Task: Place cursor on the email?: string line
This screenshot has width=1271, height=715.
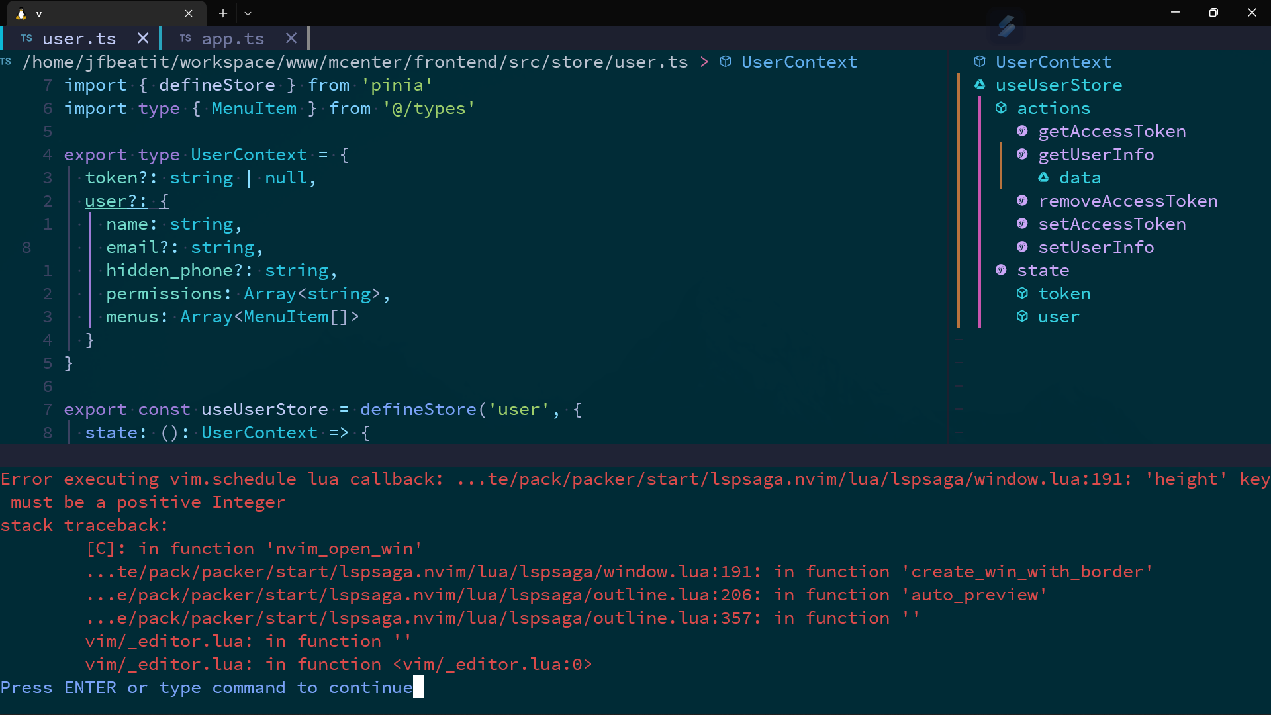Action: point(185,247)
